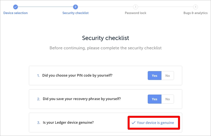Viewport: 211px width, 136px height.
Task: Click the PIN code question text
Action: tap(77, 75)
